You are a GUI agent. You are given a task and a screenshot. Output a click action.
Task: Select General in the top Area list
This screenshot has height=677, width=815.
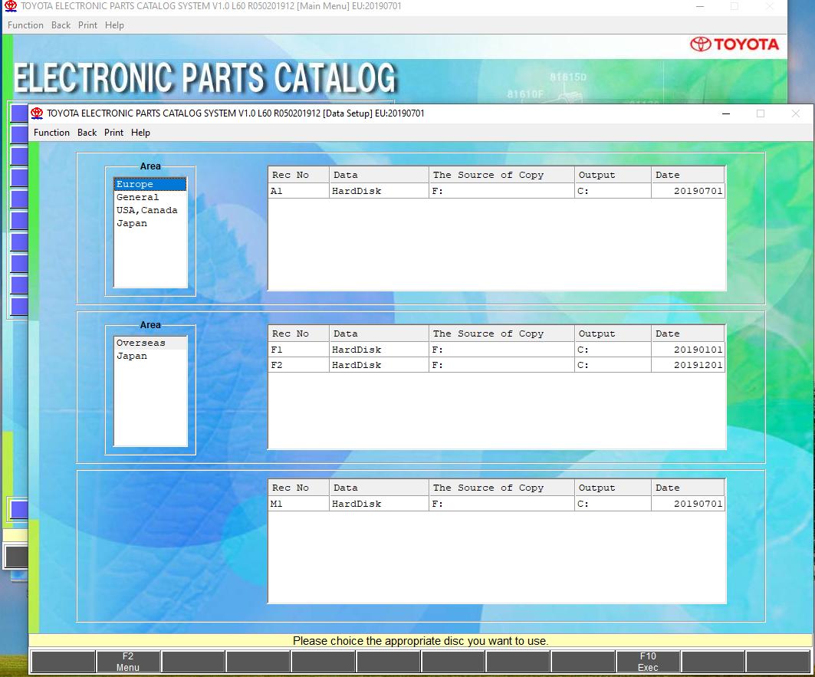tap(150, 197)
